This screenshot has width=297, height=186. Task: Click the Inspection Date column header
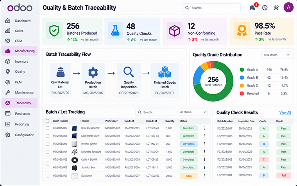click(x=246, y=121)
